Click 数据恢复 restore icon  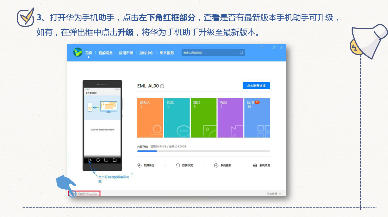tap(178, 165)
